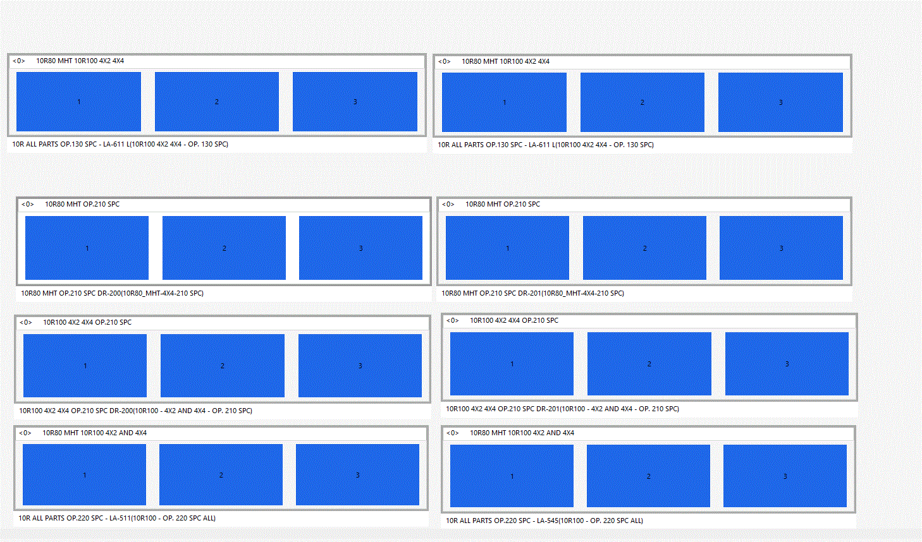This screenshot has height=542, width=922.
Task: Select tile 1 in the 10R80 MHT DR-201 panel
Action: click(507, 248)
